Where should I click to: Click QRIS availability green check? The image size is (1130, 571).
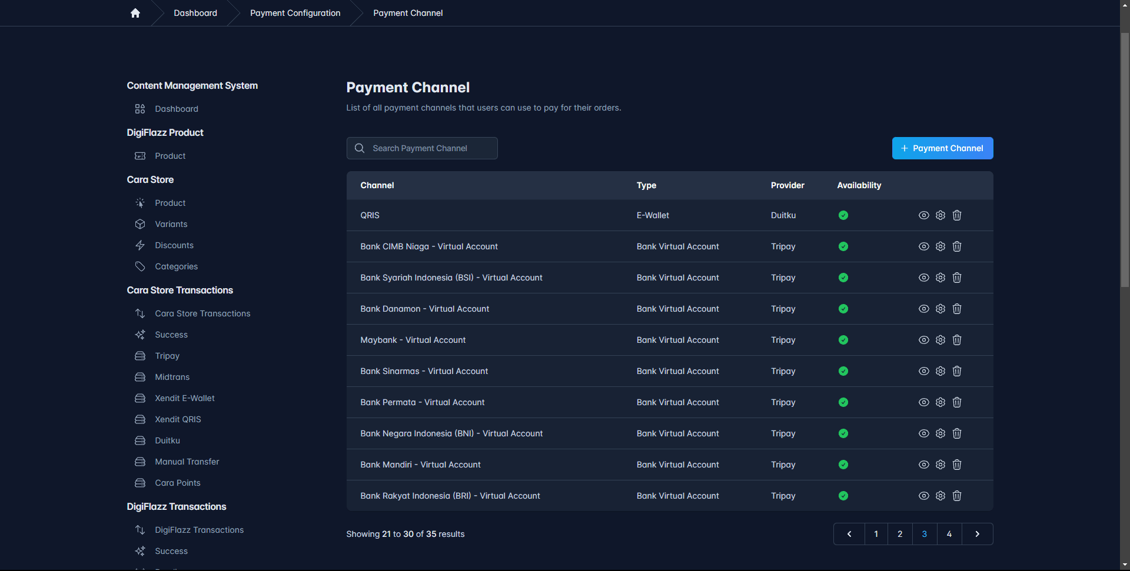point(843,215)
